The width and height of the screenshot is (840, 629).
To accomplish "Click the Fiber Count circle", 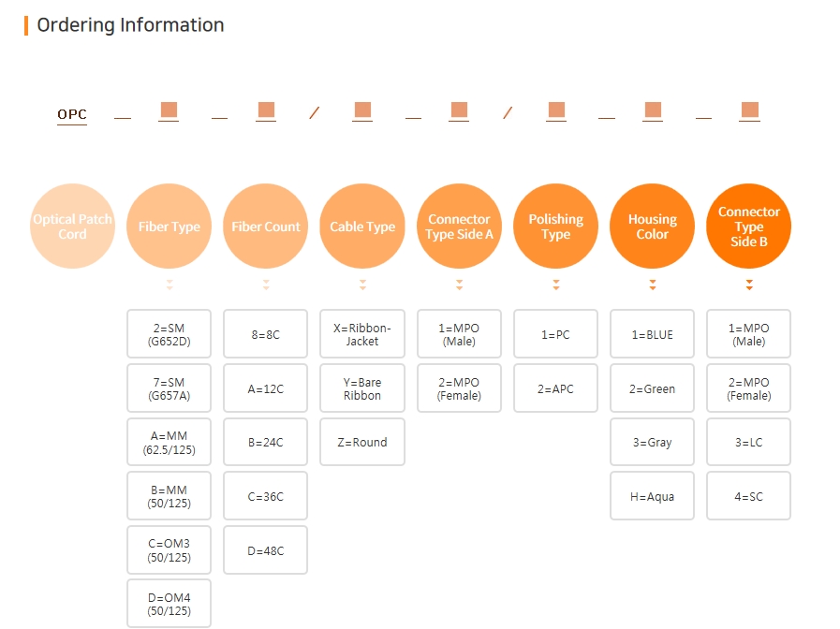I will (266, 227).
